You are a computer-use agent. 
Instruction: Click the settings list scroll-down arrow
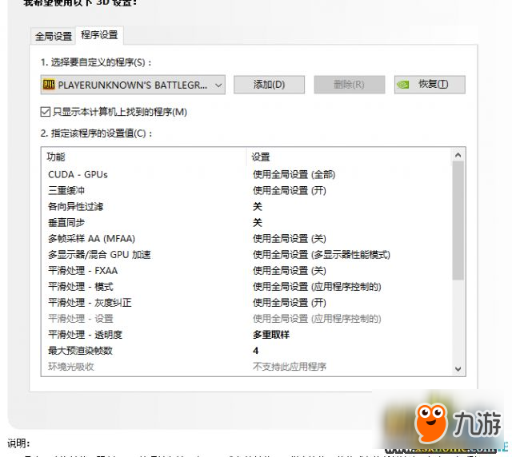(458, 369)
